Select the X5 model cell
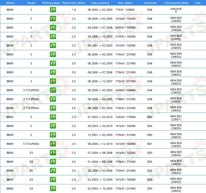 (31, 171)
